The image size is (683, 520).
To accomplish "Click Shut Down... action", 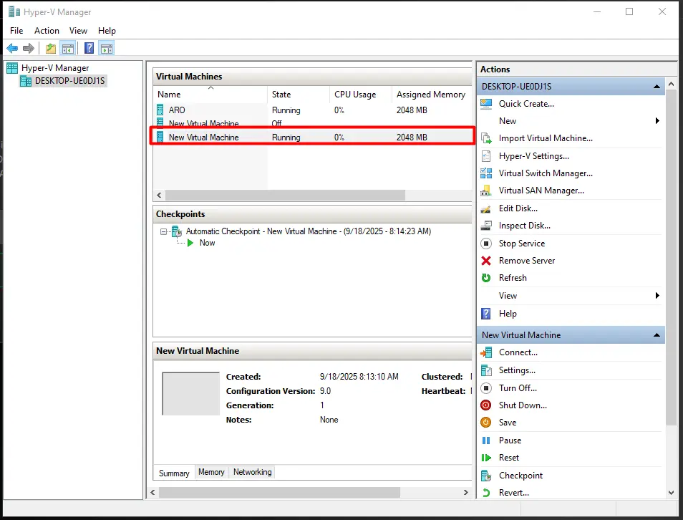I will pyautogui.click(x=523, y=405).
